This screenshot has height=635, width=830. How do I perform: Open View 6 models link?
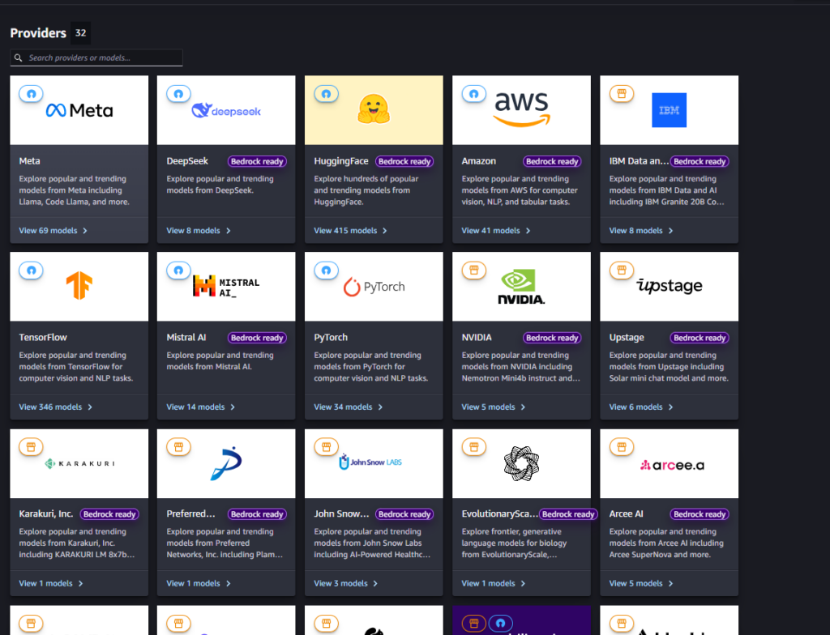(641, 407)
